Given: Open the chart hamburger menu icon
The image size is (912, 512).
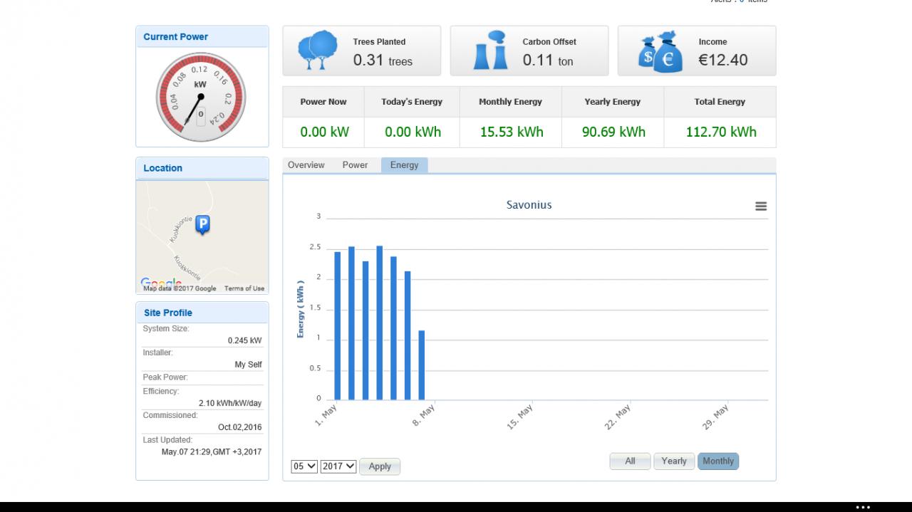Looking at the screenshot, I should click(x=761, y=206).
